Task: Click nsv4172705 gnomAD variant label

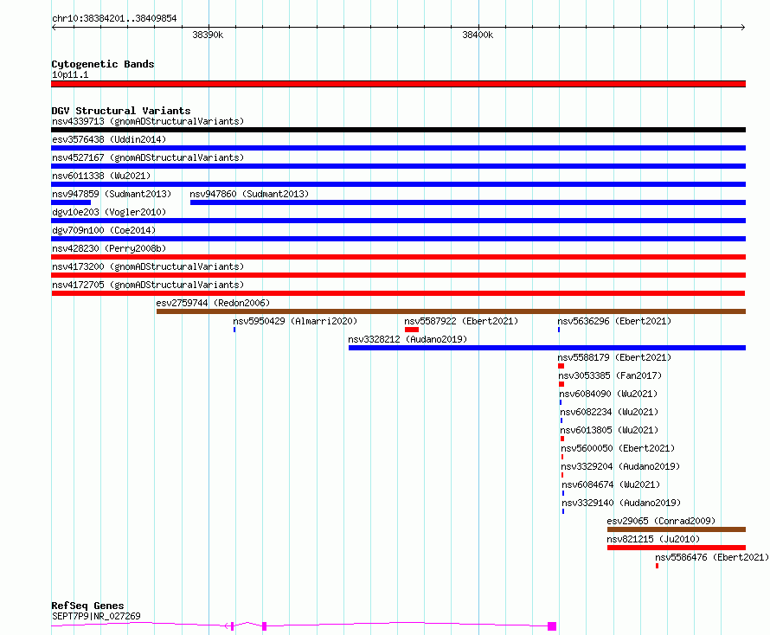Action: pos(148,285)
